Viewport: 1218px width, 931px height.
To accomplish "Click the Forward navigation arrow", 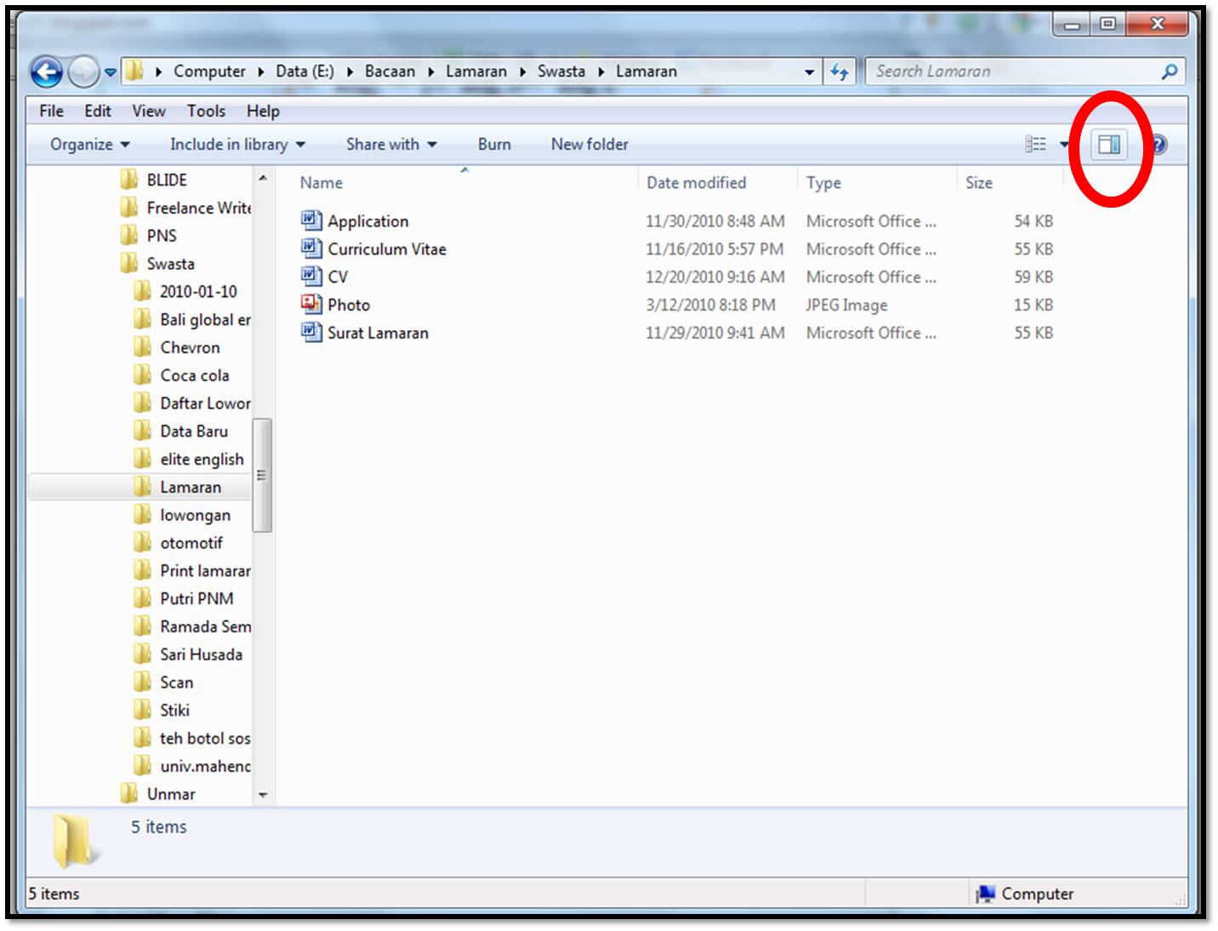I will pos(83,72).
